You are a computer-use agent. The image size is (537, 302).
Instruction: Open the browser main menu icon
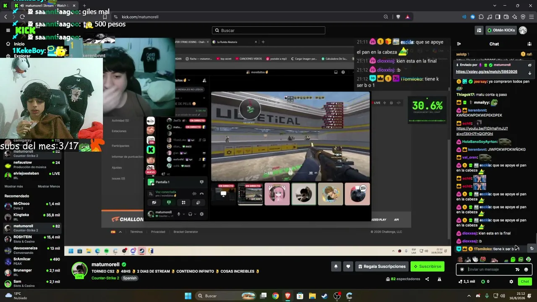pyautogui.click(x=531, y=17)
